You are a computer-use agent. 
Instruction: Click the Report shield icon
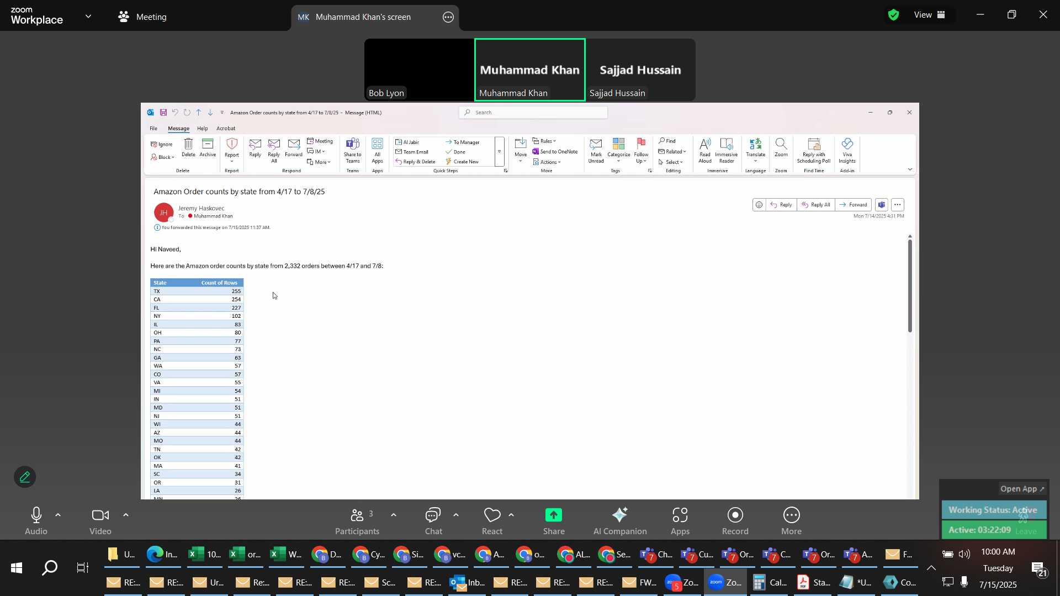[x=232, y=149]
